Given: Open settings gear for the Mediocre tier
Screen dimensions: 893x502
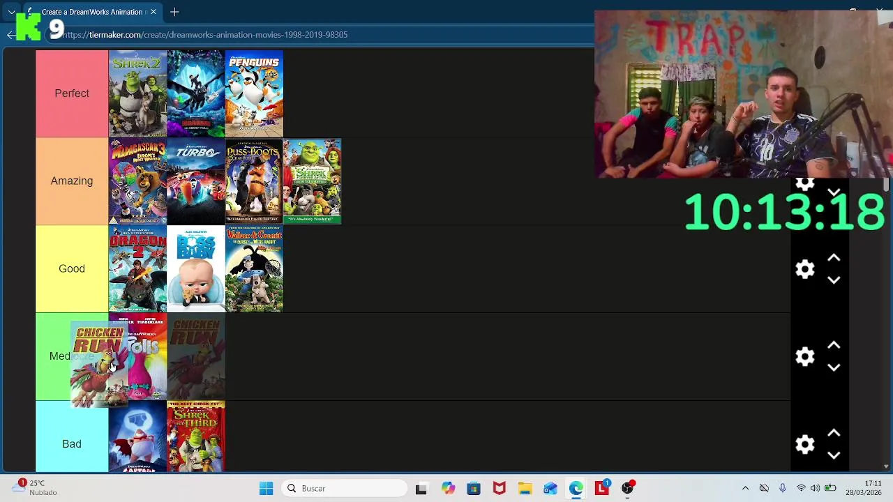Looking at the screenshot, I should tap(805, 357).
